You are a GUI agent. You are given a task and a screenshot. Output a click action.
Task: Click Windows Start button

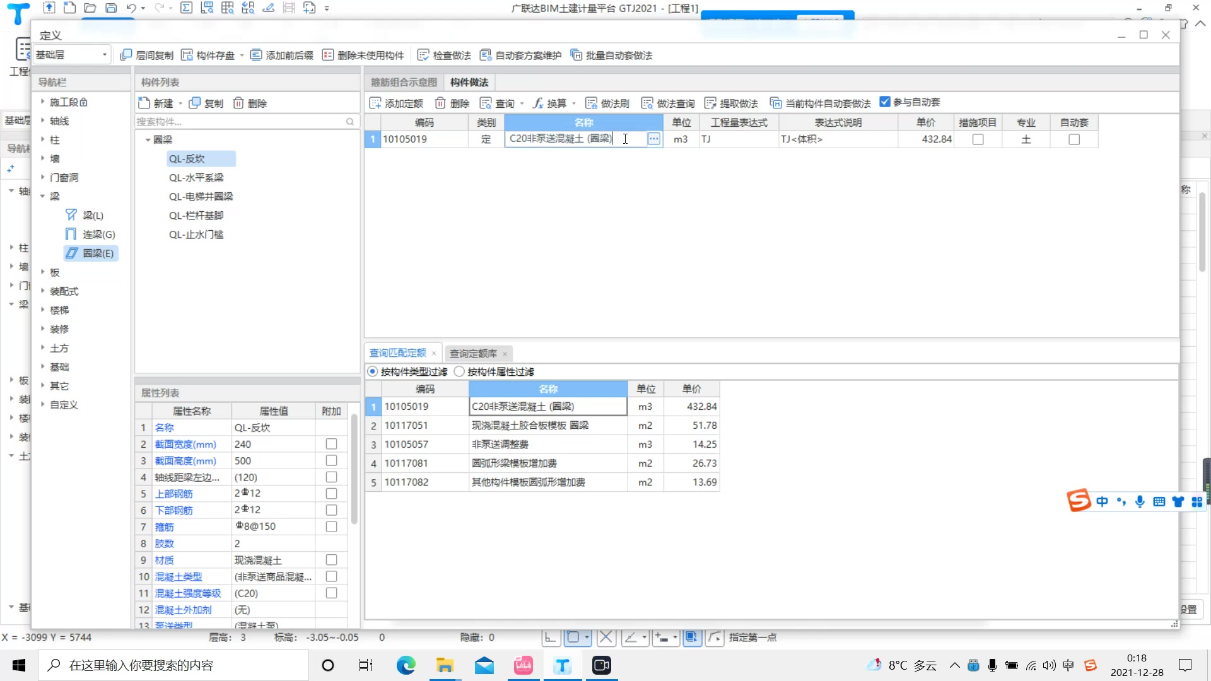[19, 665]
